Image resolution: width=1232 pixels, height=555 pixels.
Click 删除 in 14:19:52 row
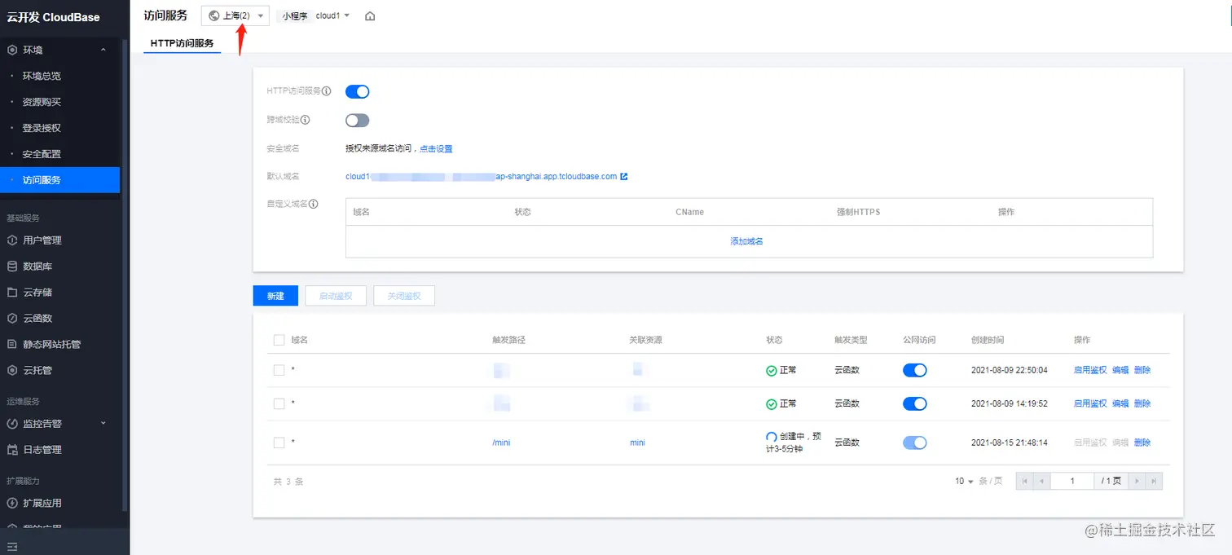click(x=1142, y=403)
